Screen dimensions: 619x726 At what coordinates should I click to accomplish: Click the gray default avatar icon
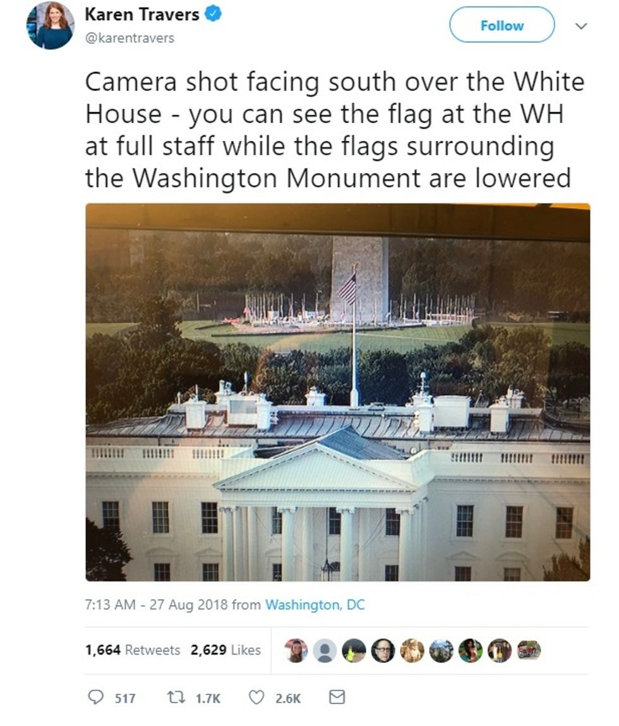click(325, 651)
